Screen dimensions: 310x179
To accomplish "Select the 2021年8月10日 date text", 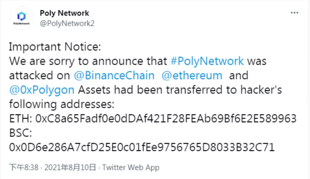I will (x=70, y=167).
